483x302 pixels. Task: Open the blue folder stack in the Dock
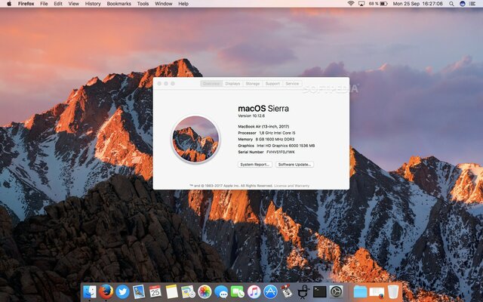pyautogui.click(x=360, y=291)
